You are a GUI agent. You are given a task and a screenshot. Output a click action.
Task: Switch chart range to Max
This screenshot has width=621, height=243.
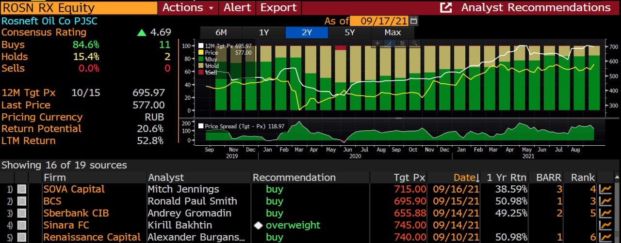[x=392, y=32]
